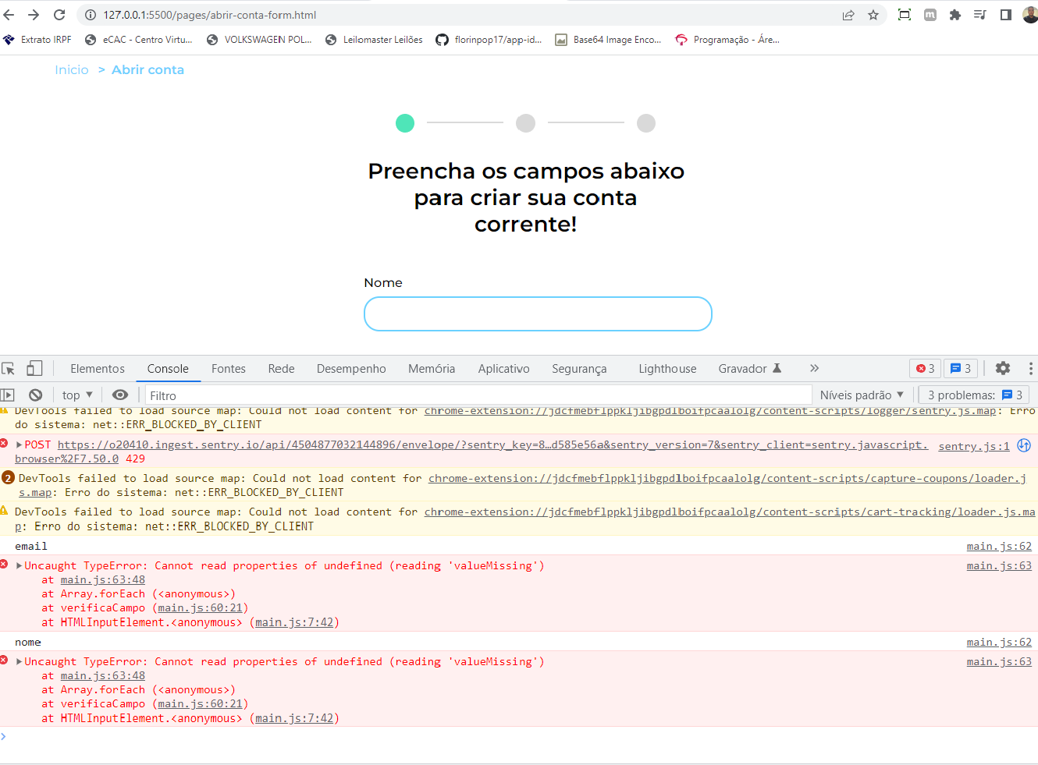
Task: Click the Inicio breadcrumb link
Action: tap(72, 70)
